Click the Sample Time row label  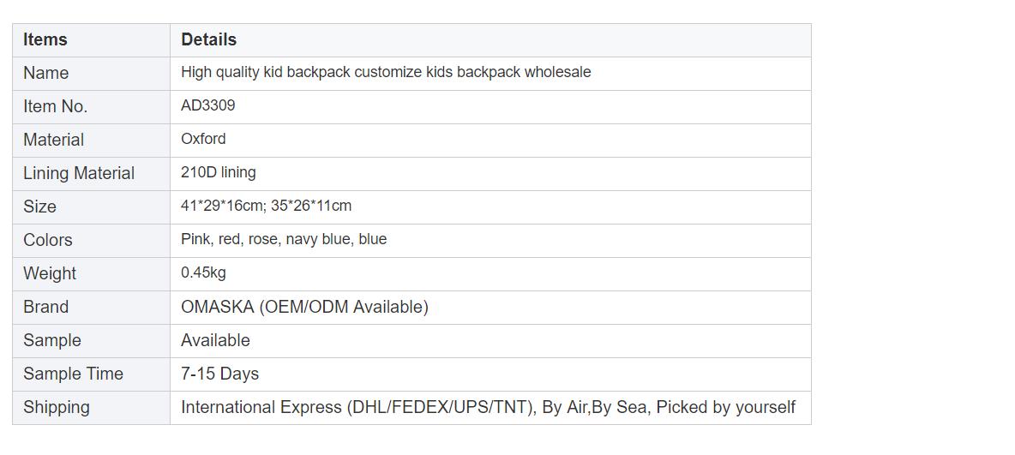click(x=73, y=374)
